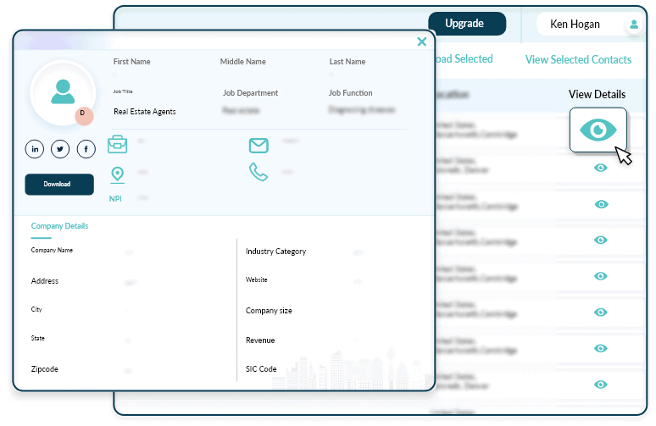Viewport: 656px width, 426px height.
Task: Click the third row eye icon
Action: click(x=601, y=204)
